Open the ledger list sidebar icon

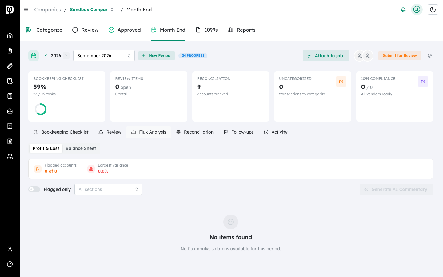pyautogui.click(x=10, y=126)
